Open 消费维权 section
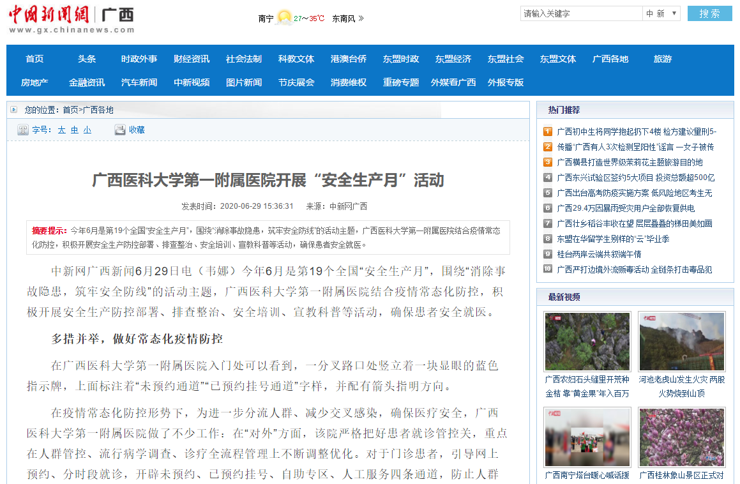Screen dimensions: 740x484 349,82
